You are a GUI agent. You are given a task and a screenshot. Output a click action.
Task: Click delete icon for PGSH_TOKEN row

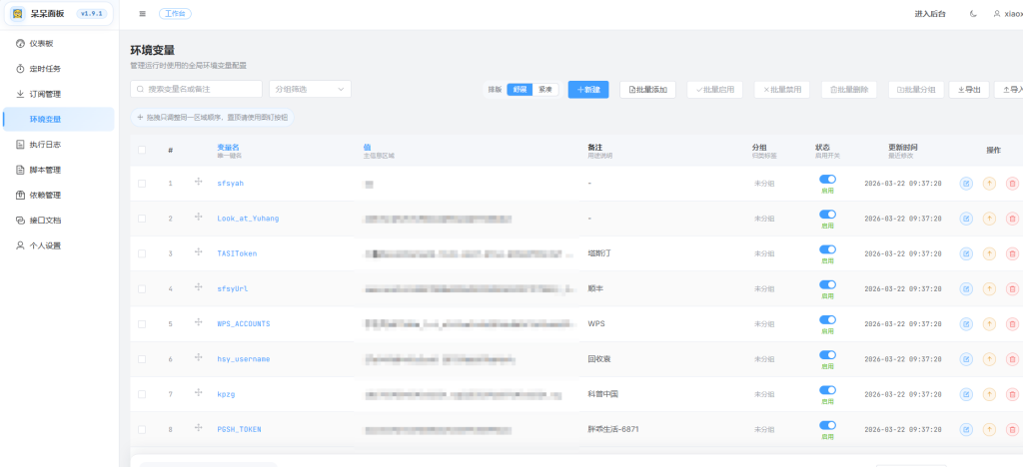1012,429
